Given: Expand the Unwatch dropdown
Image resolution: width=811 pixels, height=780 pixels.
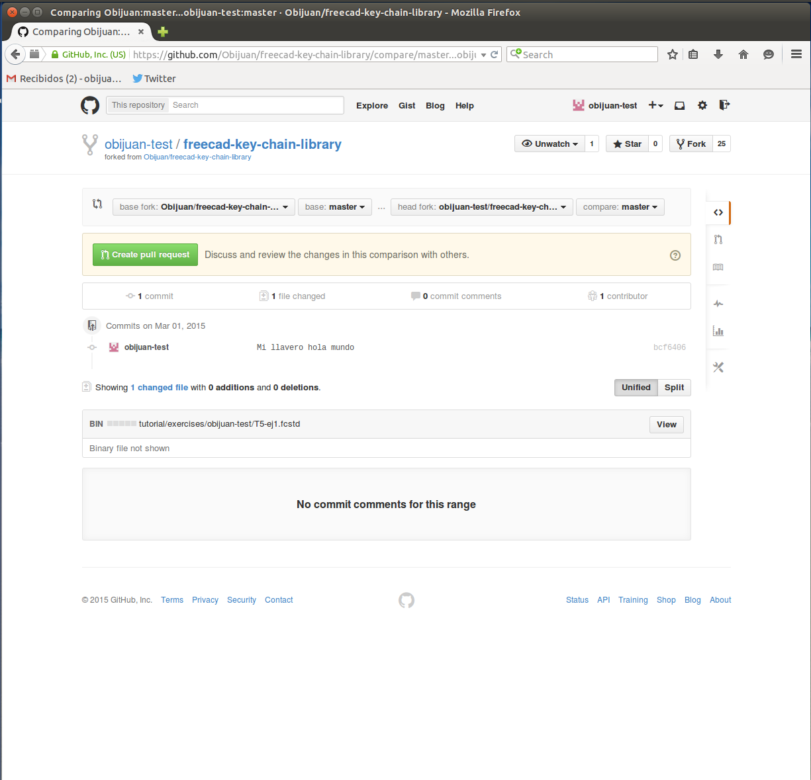Looking at the screenshot, I should click(549, 144).
